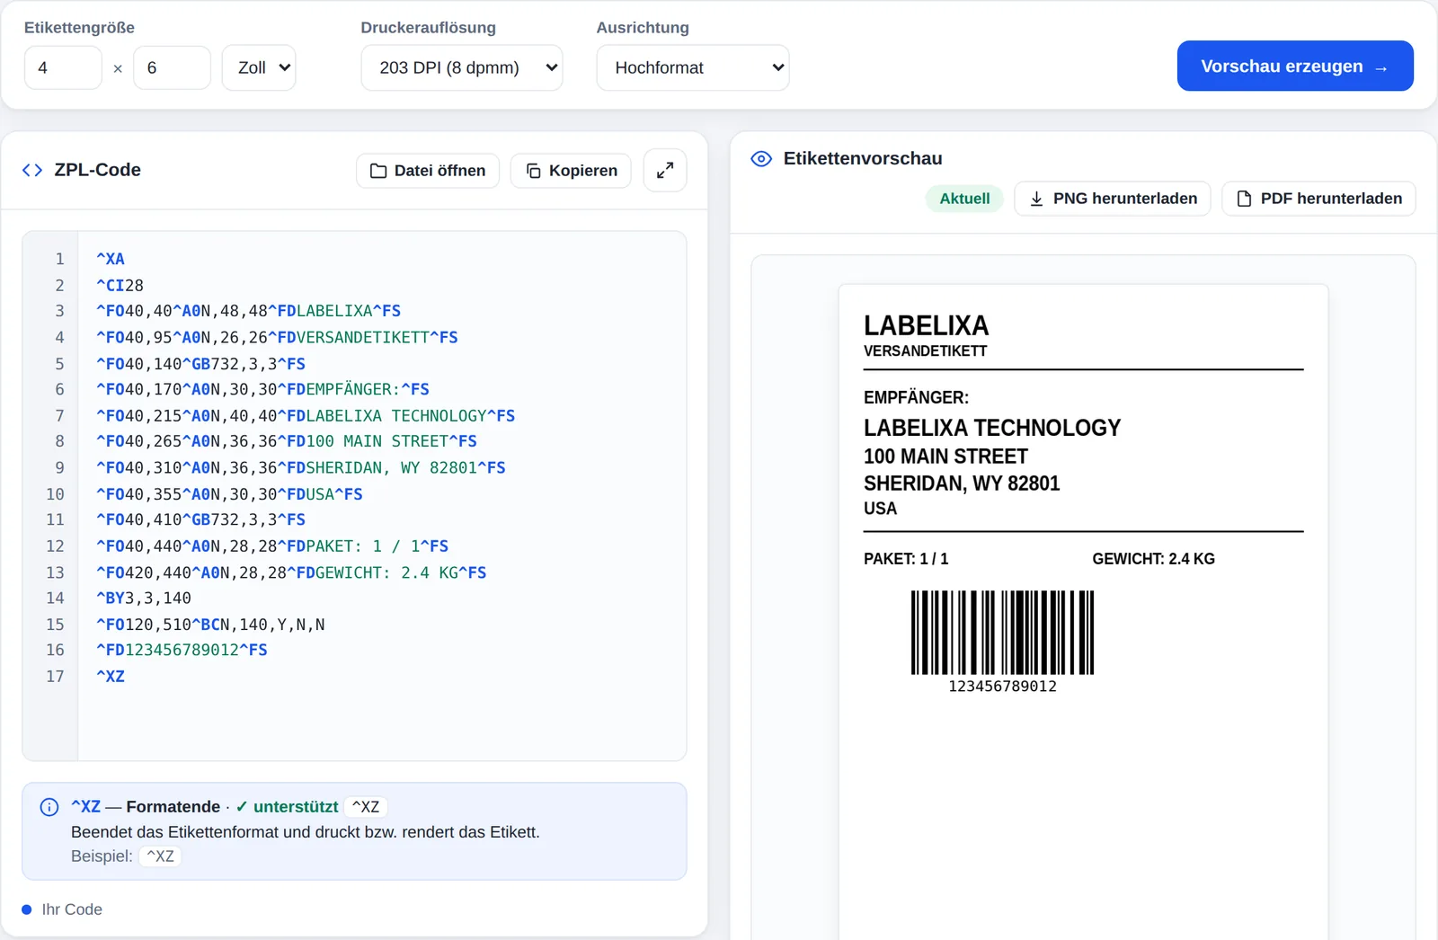The height and width of the screenshot is (940, 1438).
Task: Click code line containing 100 MAIN STREET
Action: (287, 441)
